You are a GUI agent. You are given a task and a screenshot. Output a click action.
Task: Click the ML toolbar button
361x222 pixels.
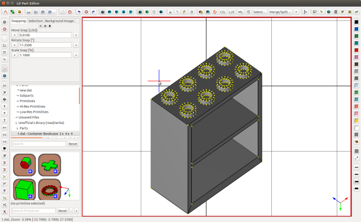pos(240,12)
